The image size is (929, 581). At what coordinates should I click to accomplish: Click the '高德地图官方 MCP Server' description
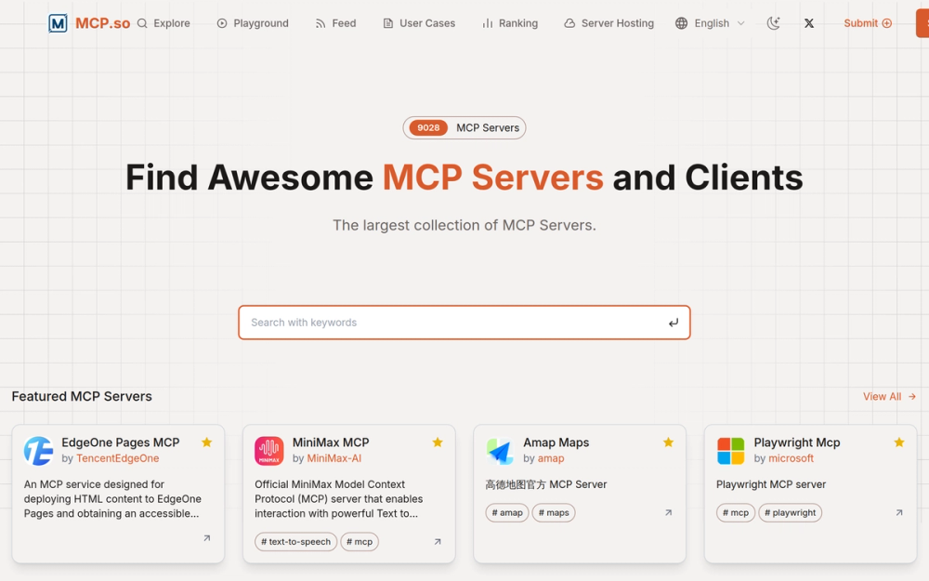546,484
